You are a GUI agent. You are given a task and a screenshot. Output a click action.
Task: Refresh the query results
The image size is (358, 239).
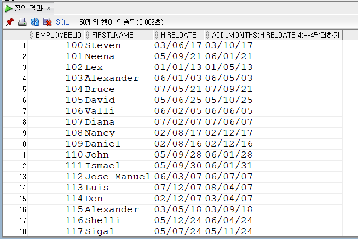[34, 22]
